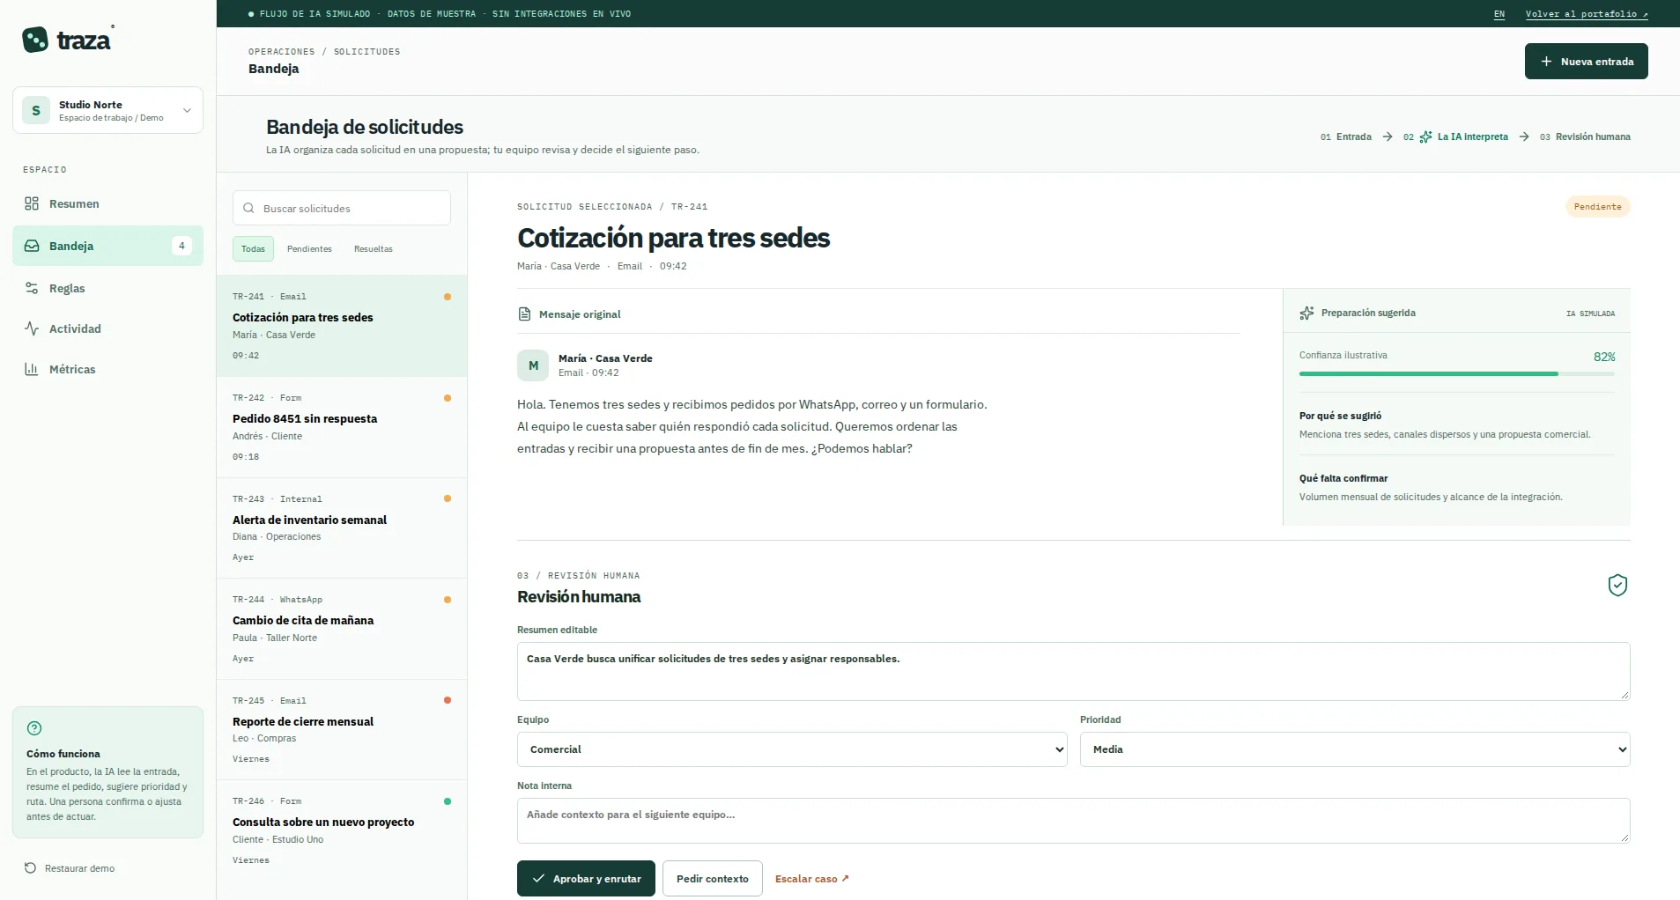Click Aprobar y enrutar button
Screen dimensions: 1680x900
point(586,879)
